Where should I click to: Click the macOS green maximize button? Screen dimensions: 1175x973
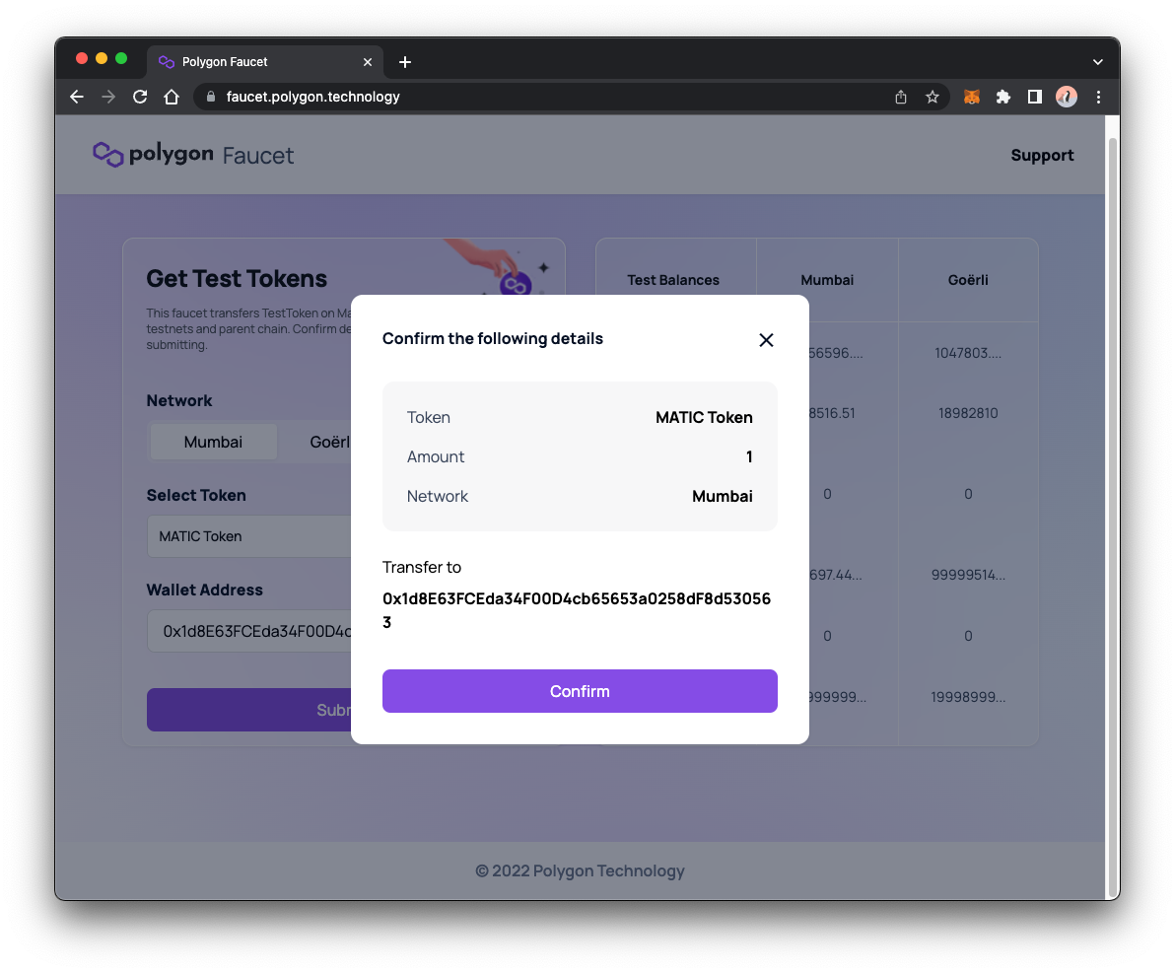coord(121,58)
